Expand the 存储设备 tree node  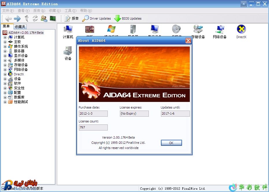point(5,65)
